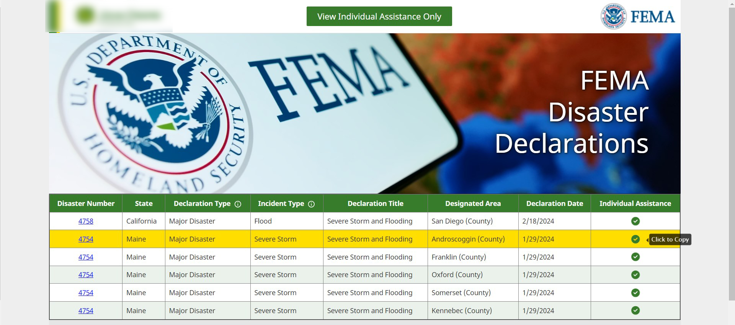Click the FEMA Disaster Declarations banner image
This screenshot has width=735, height=325.
pos(364,113)
